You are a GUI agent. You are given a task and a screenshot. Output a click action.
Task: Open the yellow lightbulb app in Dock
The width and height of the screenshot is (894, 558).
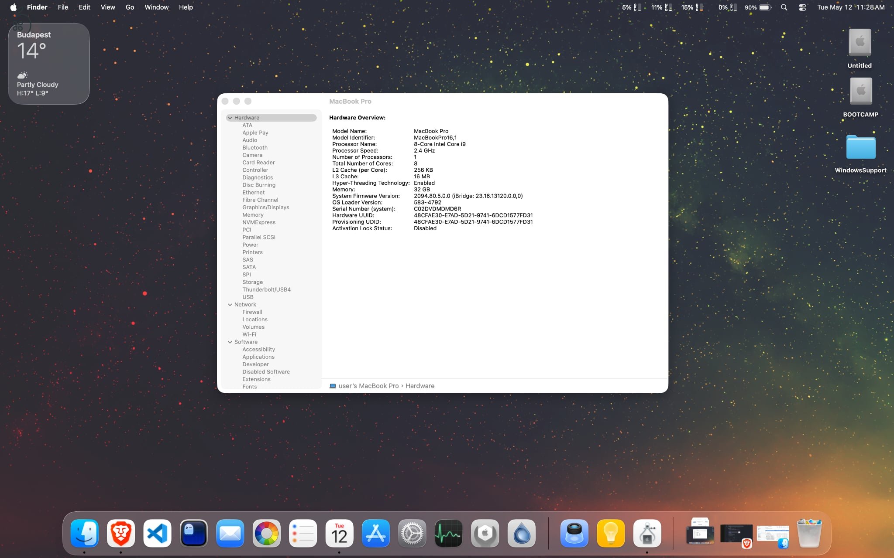click(611, 533)
